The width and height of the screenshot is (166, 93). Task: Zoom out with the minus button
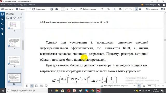[158, 86]
